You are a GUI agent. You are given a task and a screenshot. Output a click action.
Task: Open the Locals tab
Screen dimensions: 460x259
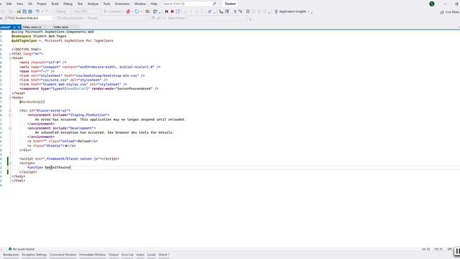pos(152,255)
